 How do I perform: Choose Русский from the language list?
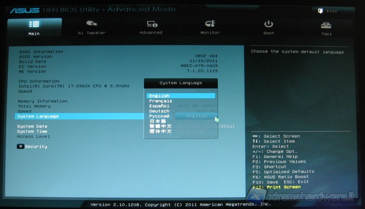click(x=159, y=116)
